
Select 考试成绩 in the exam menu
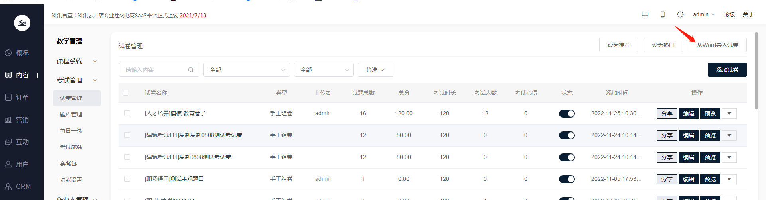(x=71, y=147)
